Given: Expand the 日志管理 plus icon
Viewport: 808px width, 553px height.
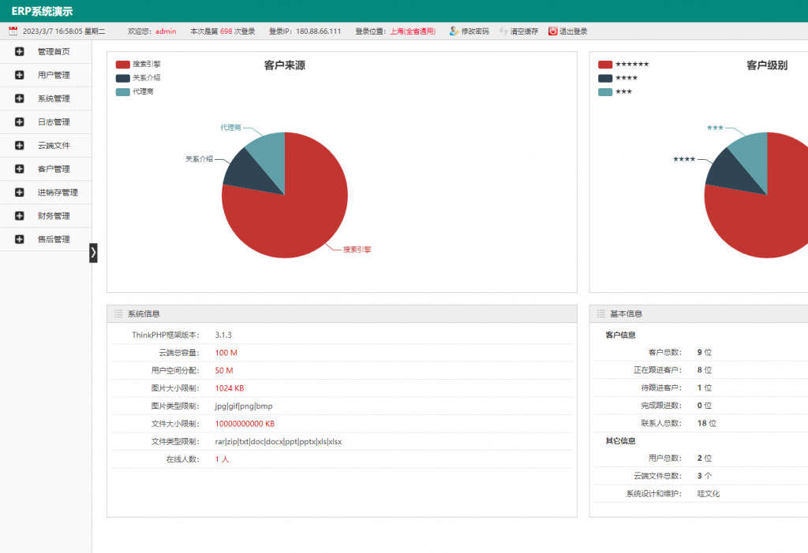Looking at the screenshot, I should 20,122.
